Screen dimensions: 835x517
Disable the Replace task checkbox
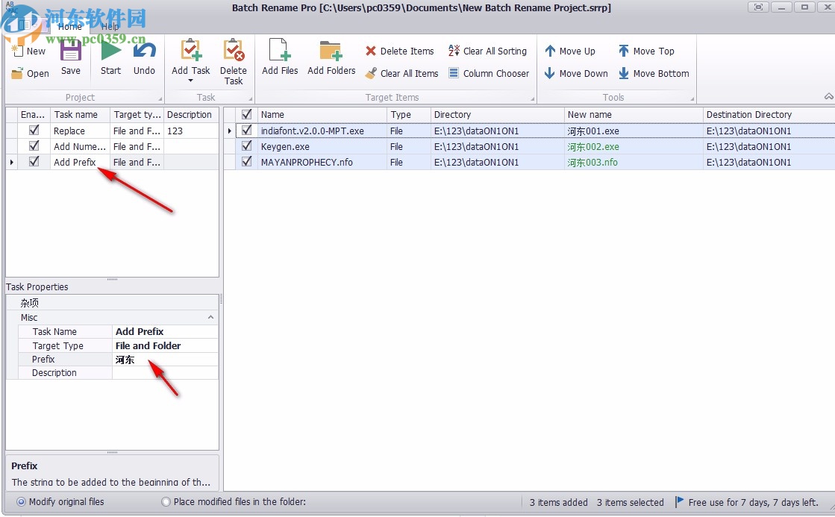click(x=34, y=130)
